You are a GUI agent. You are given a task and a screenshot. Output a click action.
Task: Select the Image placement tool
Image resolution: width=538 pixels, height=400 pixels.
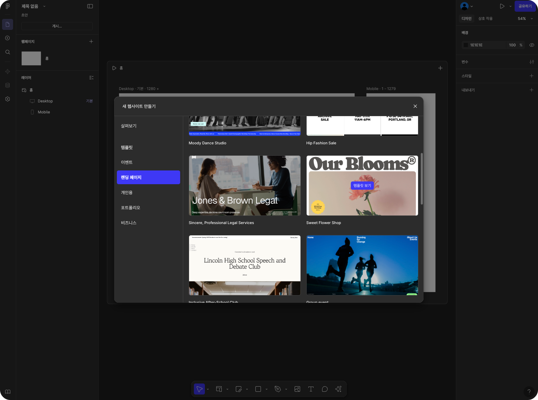[x=297, y=389]
